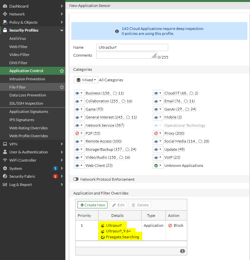The image size is (250, 260).
Task: Click block icon for Proxy category
Action: pos(156,133)
